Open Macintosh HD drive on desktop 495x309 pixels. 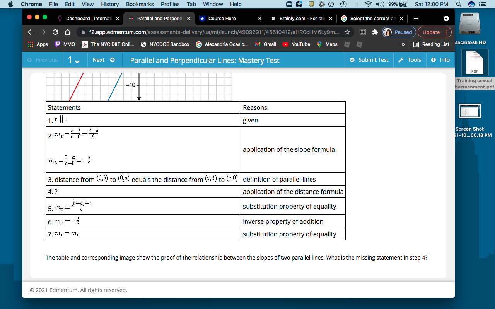point(470,29)
